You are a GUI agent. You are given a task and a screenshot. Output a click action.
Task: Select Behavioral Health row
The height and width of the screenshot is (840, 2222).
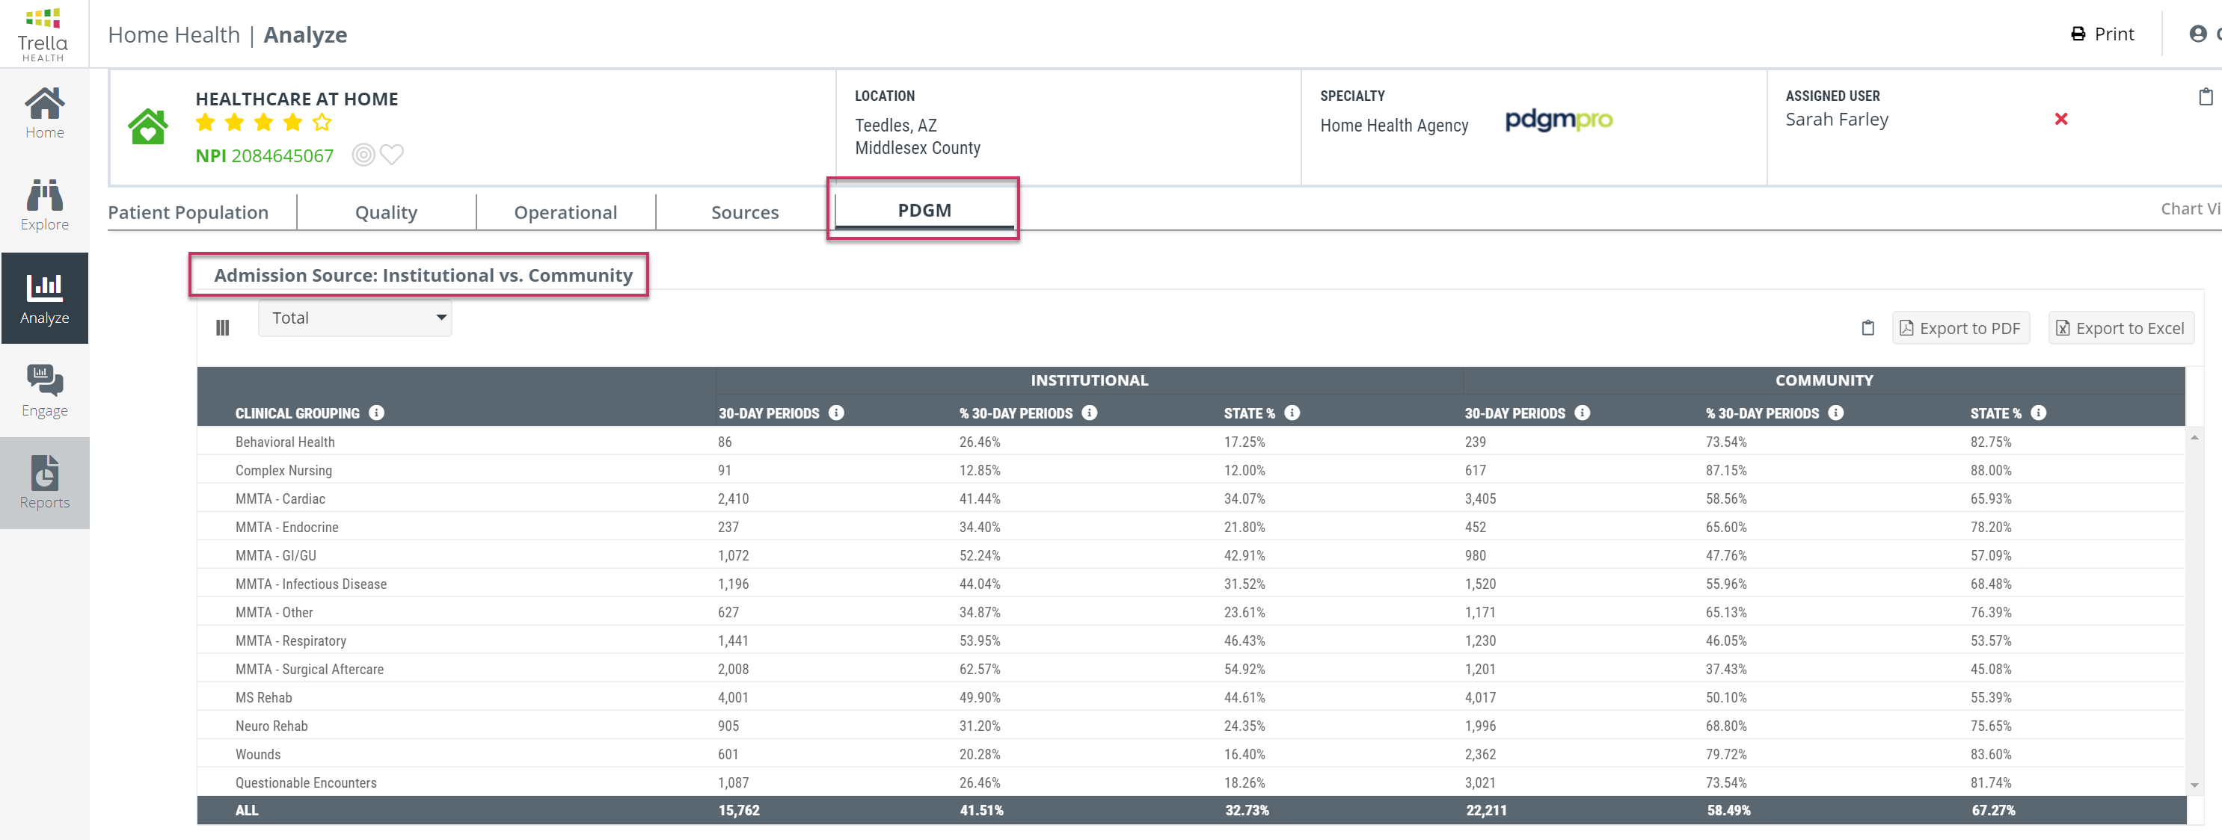coord(1191,441)
